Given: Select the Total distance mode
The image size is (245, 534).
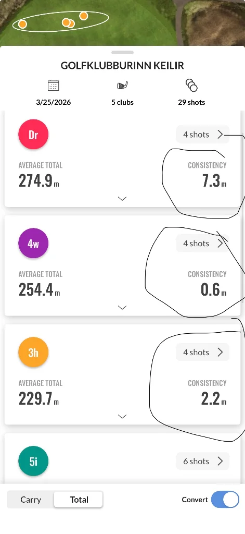Looking at the screenshot, I should (79, 500).
